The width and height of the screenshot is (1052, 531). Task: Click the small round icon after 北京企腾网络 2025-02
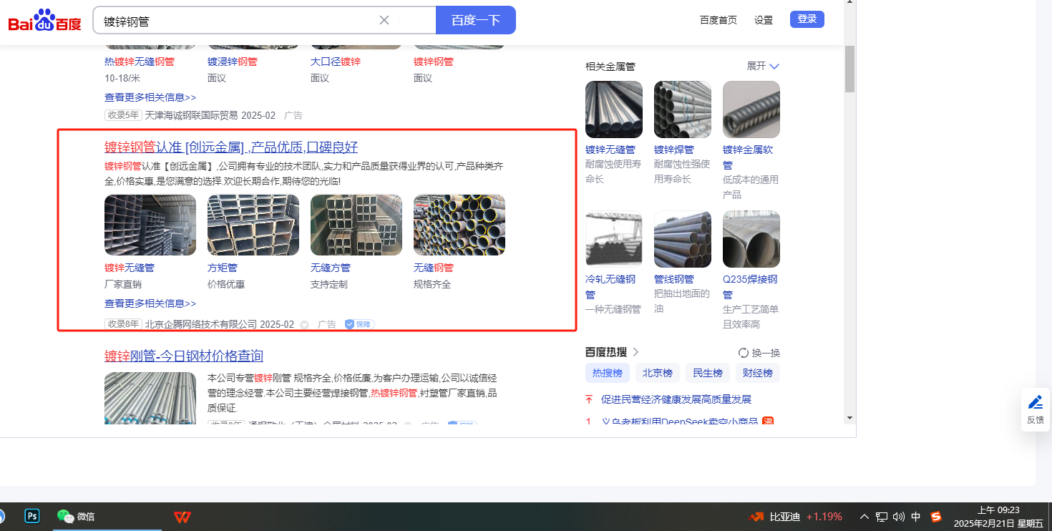(305, 325)
